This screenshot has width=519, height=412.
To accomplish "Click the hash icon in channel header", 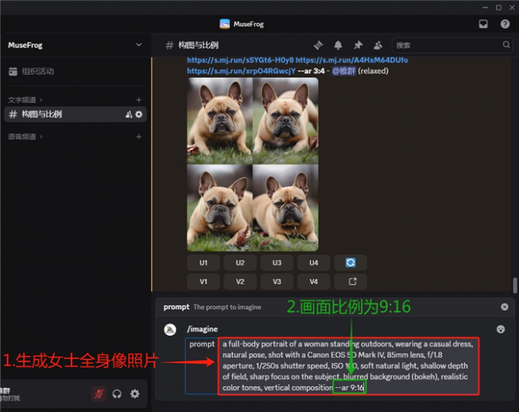I will [x=169, y=45].
